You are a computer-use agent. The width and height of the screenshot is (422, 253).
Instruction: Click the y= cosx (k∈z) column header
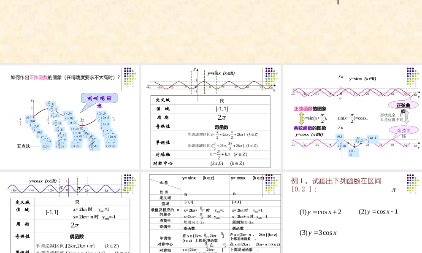click(247, 178)
